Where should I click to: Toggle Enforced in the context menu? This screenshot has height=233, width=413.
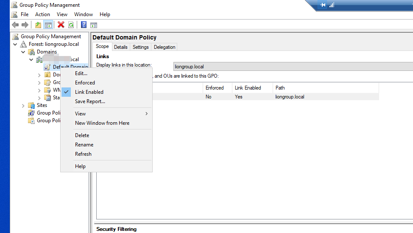tap(106, 83)
